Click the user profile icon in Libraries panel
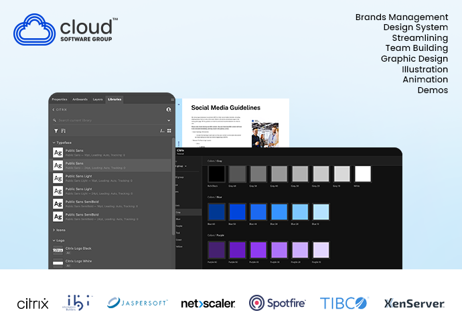462x335 pixels. pyautogui.click(x=169, y=109)
